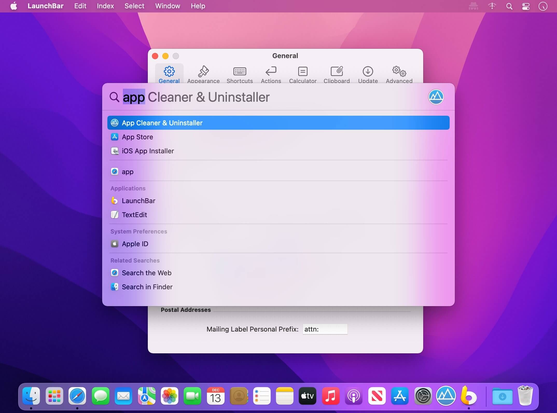Open Mail from the Dock
557x413 pixels.
pos(123,396)
